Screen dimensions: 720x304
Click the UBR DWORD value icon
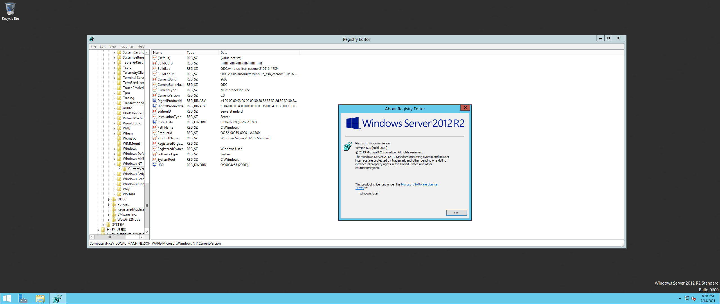(x=154, y=165)
